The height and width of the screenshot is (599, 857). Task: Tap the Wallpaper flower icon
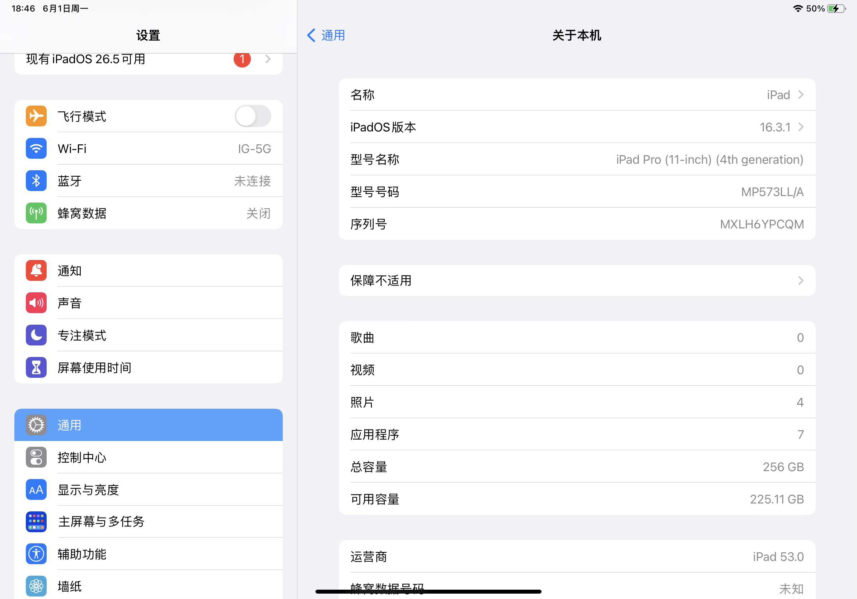pos(36,586)
